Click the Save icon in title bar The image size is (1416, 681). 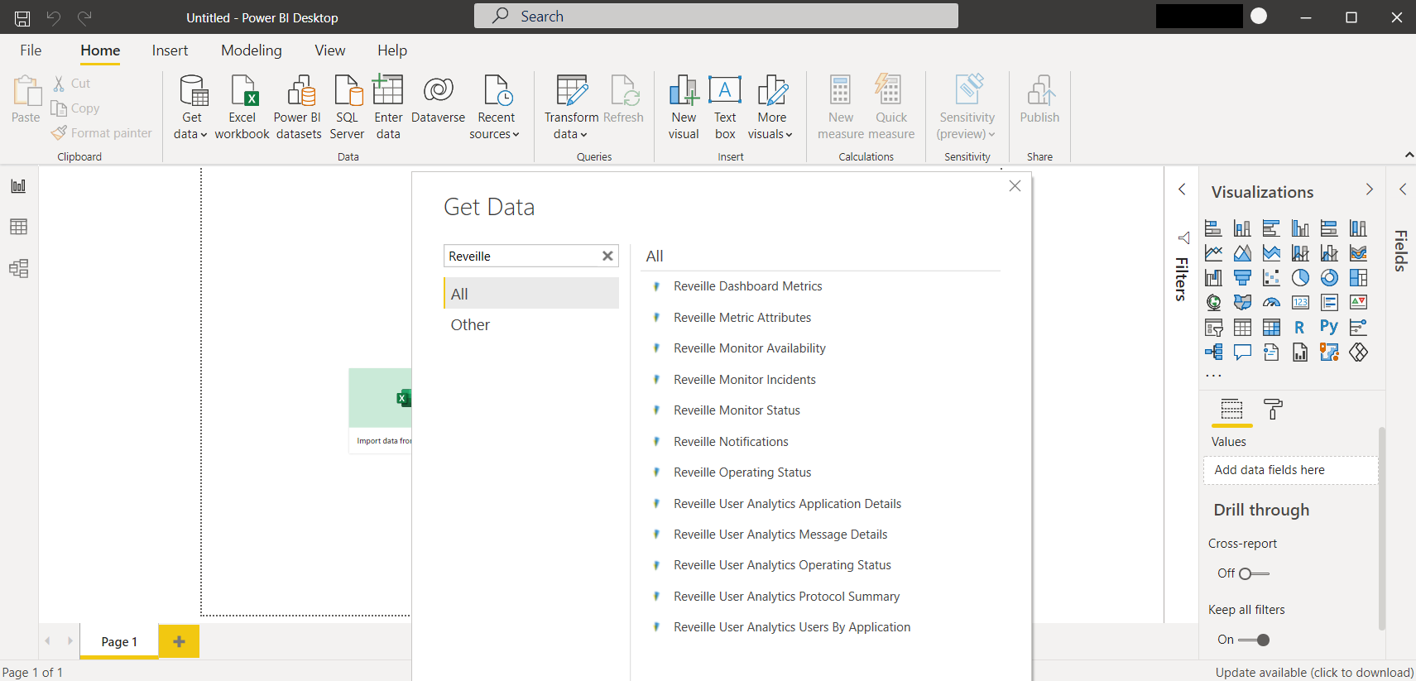pos(22,17)
